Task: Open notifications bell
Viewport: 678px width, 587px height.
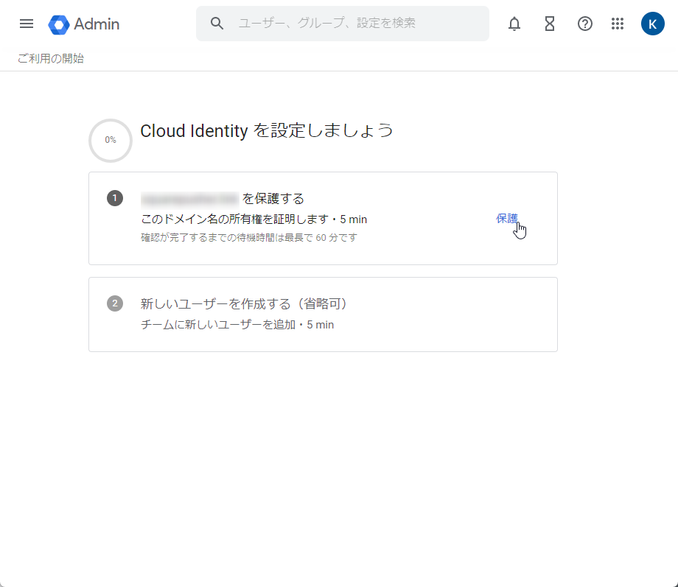Action: tap(514, 24)
